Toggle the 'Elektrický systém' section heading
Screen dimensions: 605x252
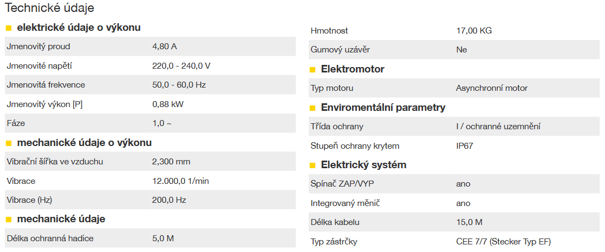(x=363, y=165)
